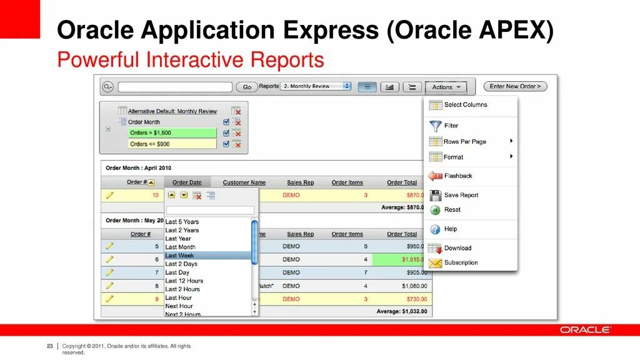Click the column filter text box

[x=210, y=210]
